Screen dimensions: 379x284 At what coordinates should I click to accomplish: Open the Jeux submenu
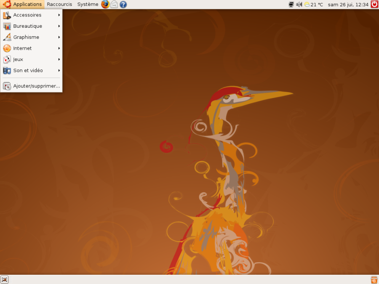pos(32,59)
